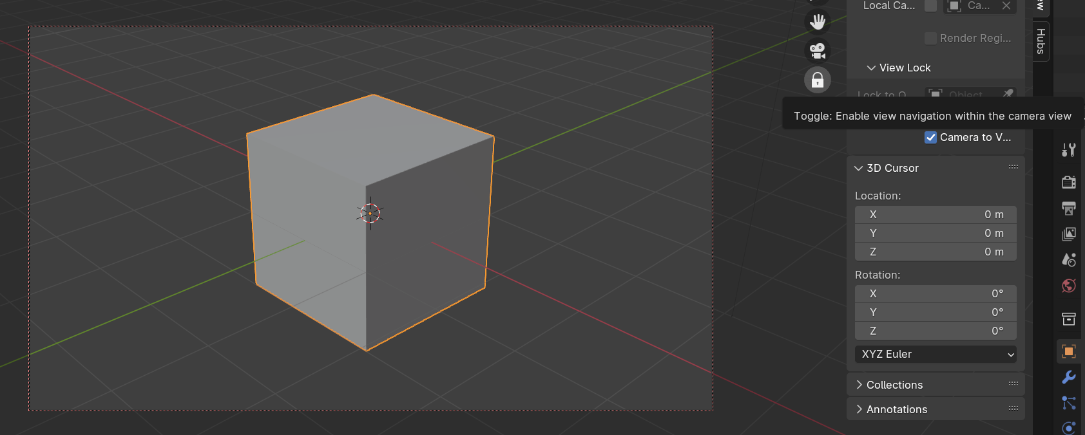Clear the local camera field with X
1085x435 pixels.
1006,6
